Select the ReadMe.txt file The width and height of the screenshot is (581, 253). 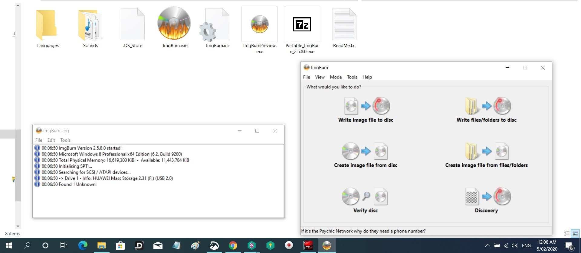tap(344, 28)
